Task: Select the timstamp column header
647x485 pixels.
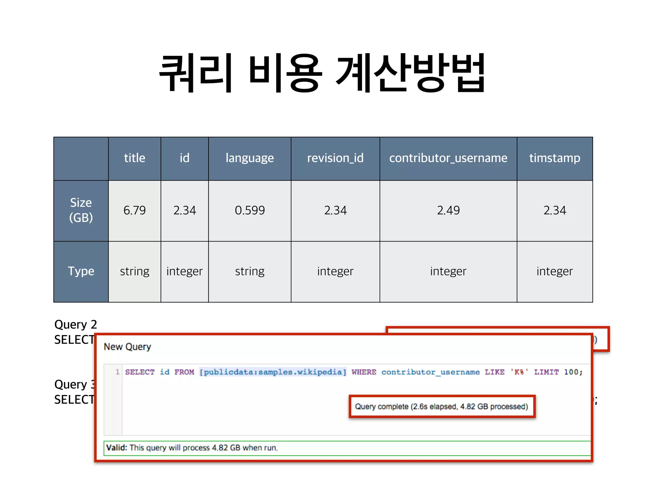Action: (555, 159)
